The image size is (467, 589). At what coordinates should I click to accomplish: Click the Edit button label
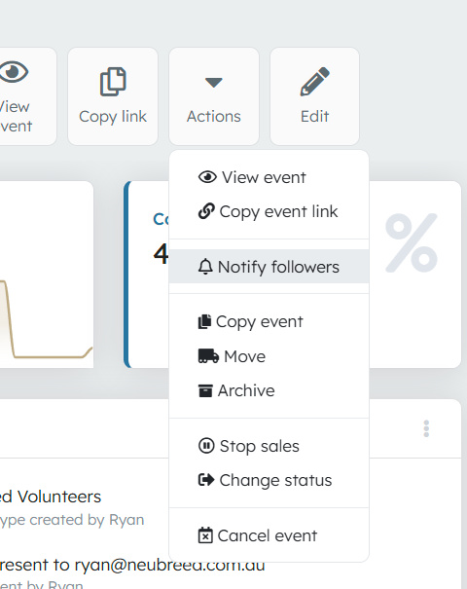click(314, 117)
